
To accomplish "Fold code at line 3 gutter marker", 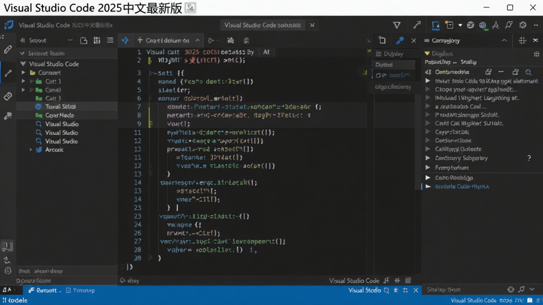I will [x=151, y=73].
